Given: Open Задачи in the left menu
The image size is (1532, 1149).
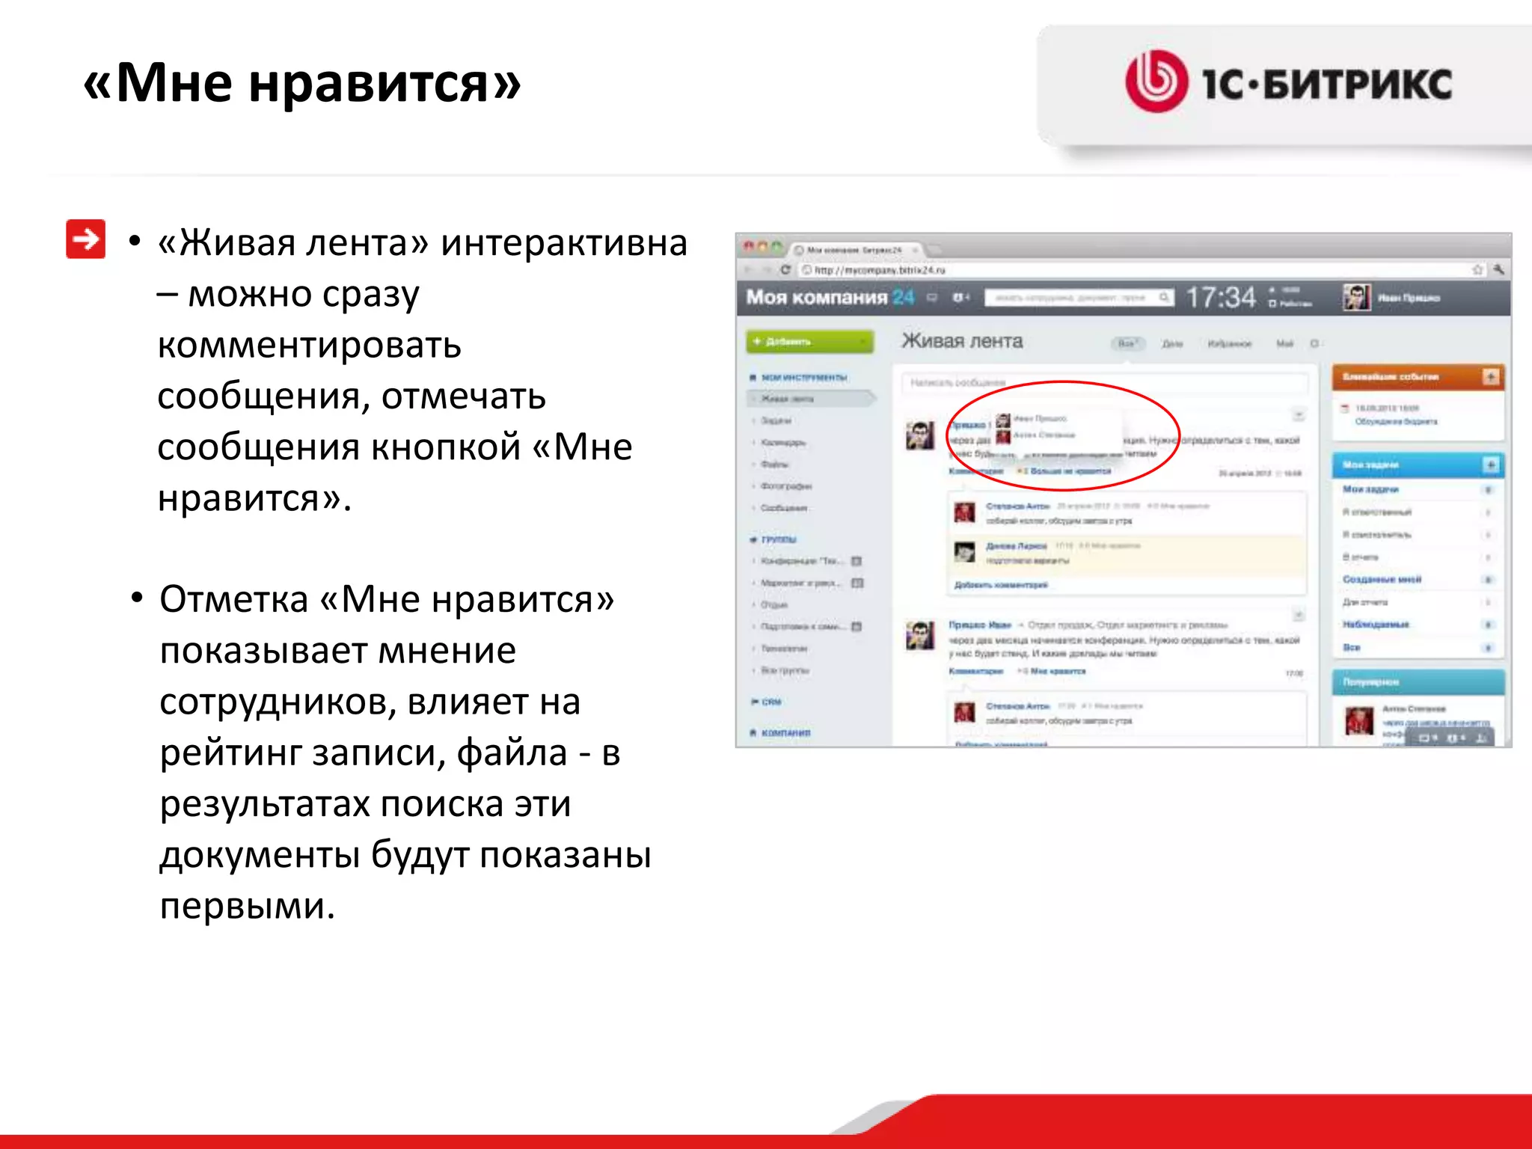Looking at the screenshot, I should pos(776,420).
